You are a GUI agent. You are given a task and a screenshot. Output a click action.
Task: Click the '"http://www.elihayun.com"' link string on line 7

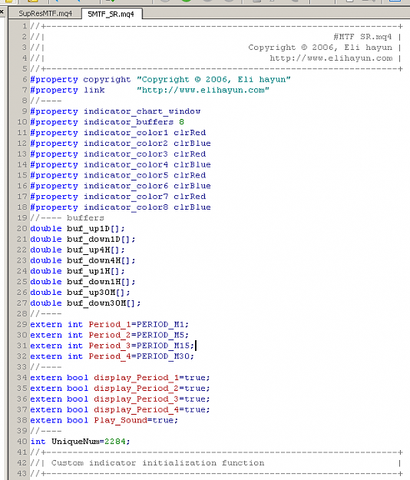click(203, 90)
